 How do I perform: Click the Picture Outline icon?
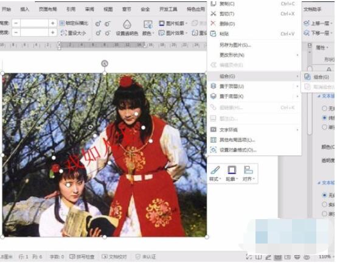pyautogui.click(x=161, y=23)
